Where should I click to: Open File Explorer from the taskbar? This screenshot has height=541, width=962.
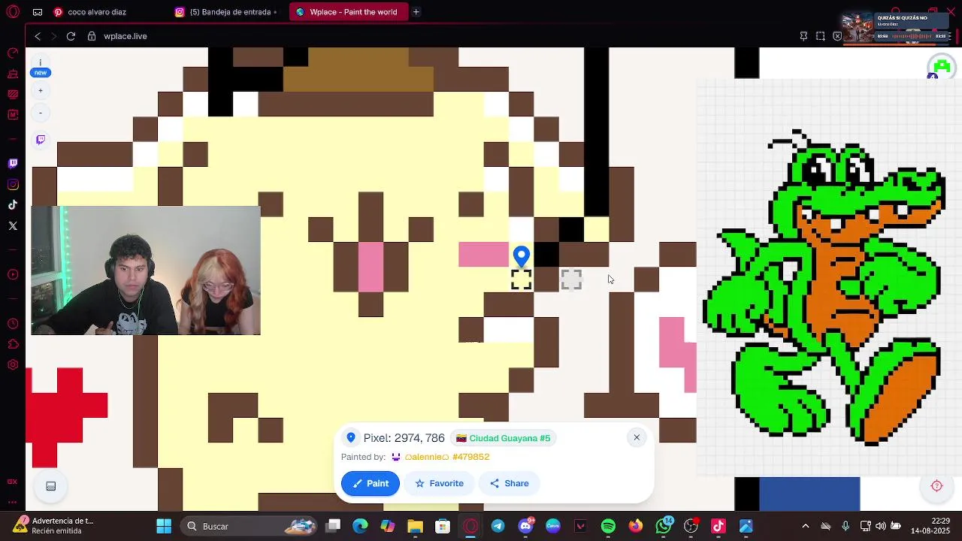pos(415,526)
